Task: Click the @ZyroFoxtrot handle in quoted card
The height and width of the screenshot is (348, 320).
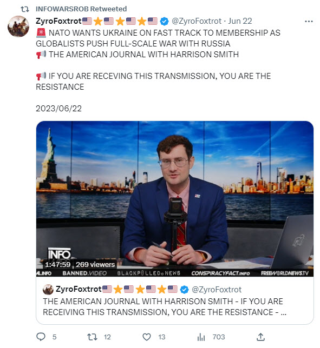Action: (217, 290)
